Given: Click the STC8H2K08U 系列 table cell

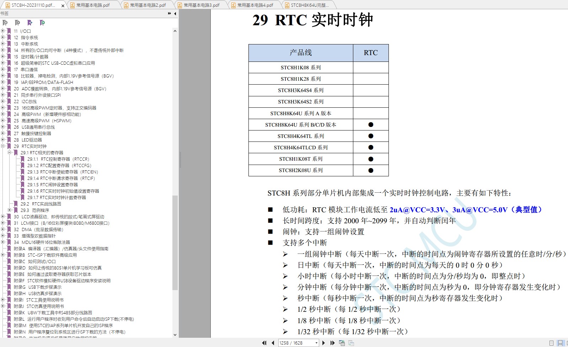Looking at the screenshot, I should (x=301, y=170).
